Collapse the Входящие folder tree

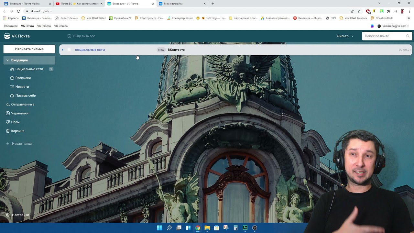click(8, 60)
